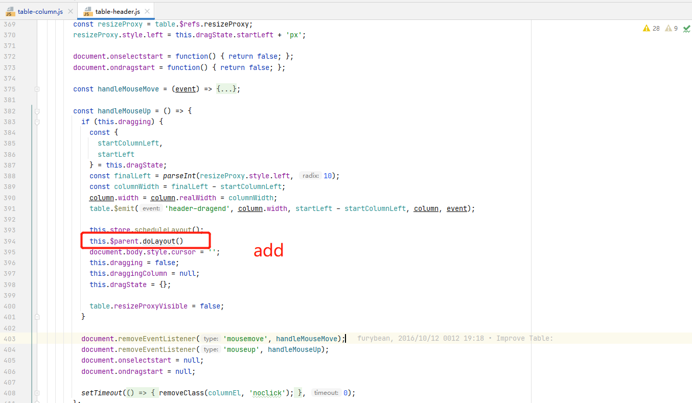Screen dimensions: 692x403
Task: Click startColumnLeft on line 385
Action: coord(128,144)
